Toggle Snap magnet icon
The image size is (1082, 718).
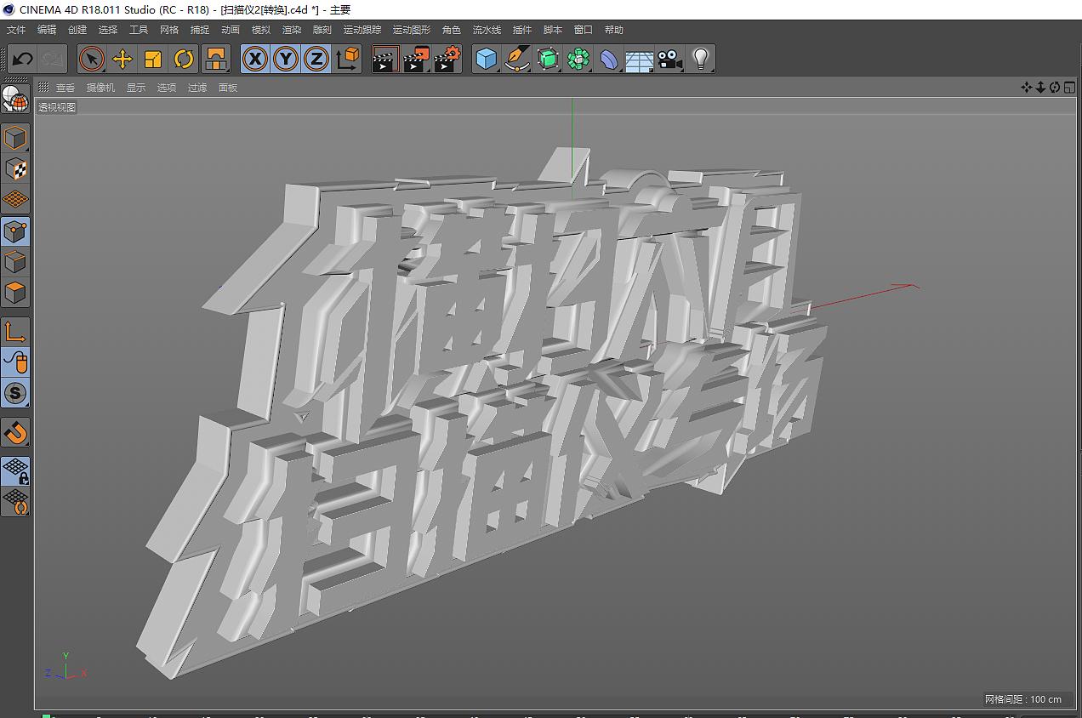[x=15, y=432]
